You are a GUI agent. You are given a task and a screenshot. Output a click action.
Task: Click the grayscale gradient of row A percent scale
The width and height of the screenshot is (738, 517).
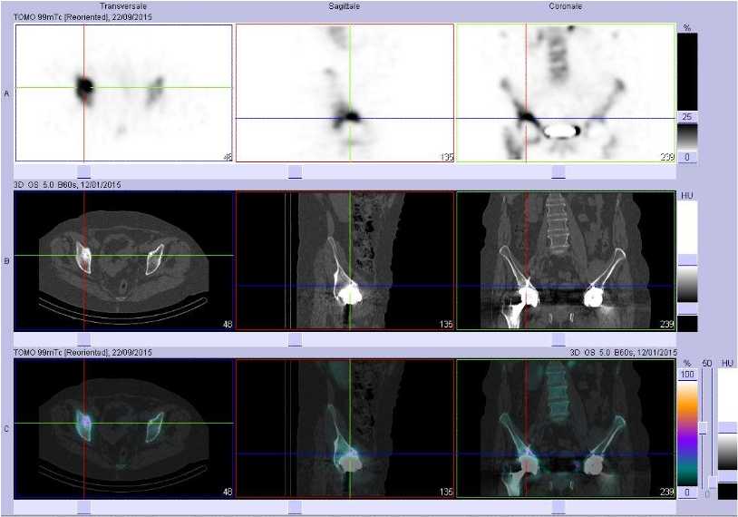coord(687,137)
